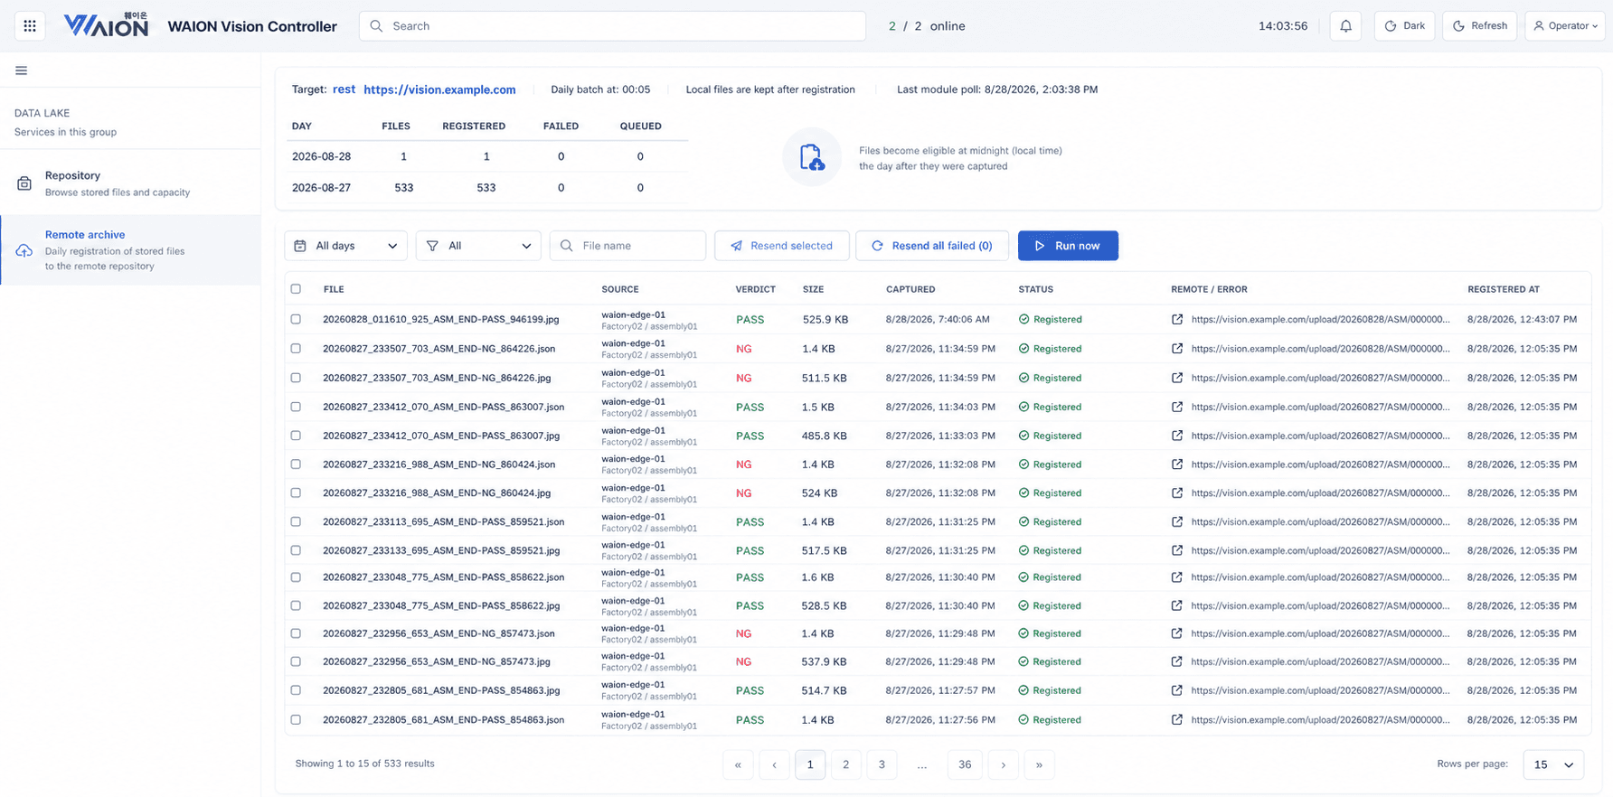Image resolution: width=1613 pixels, height=797 pixels.
Task: Go to next page arrow
Action: 1003,764
